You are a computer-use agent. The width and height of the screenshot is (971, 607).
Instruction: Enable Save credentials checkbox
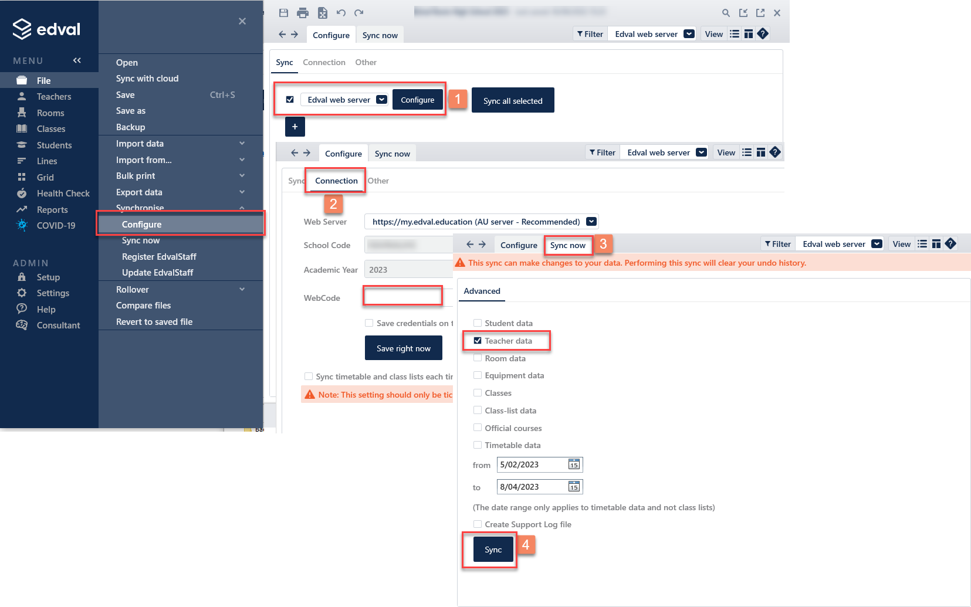click(369, 323)
